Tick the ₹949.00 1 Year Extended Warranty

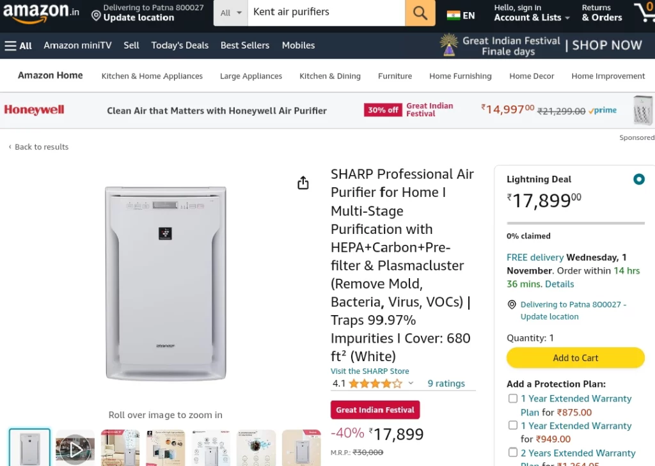(513, 426)
